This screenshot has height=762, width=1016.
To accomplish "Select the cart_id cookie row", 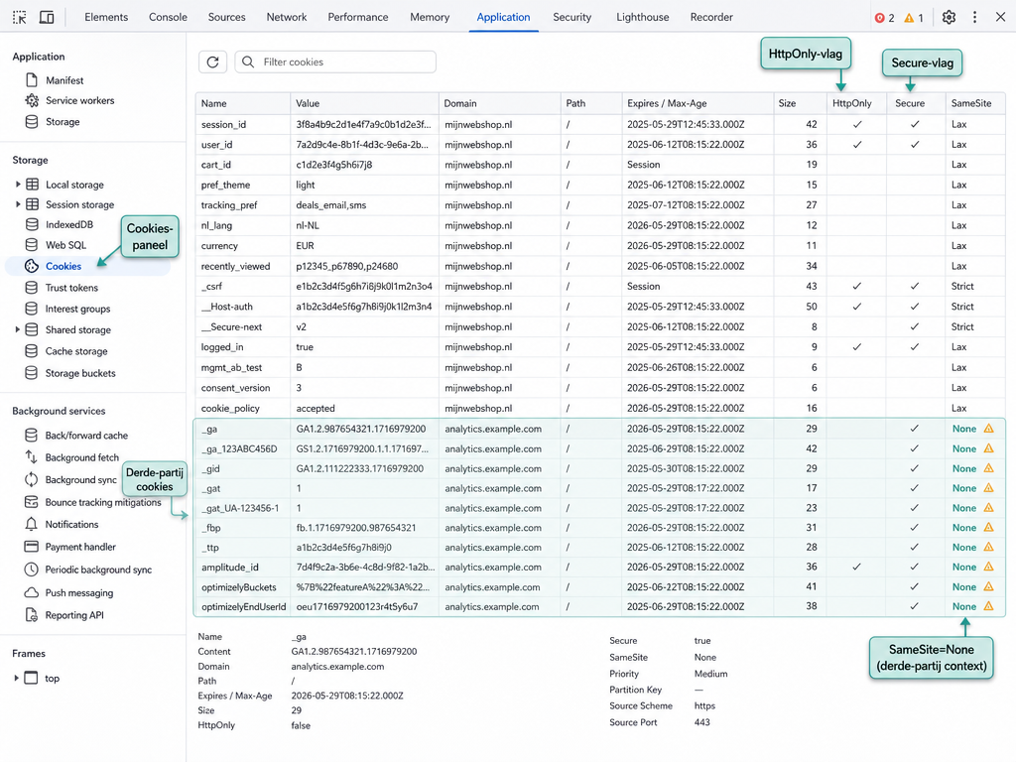I will [x=600, y=165].
